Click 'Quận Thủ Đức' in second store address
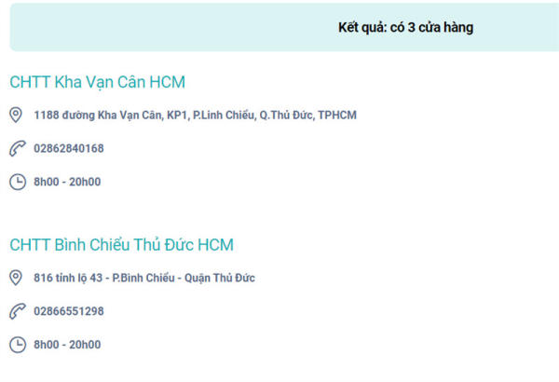Image resolution: width=559 pixels, height=382 pixels. (220, 278)
